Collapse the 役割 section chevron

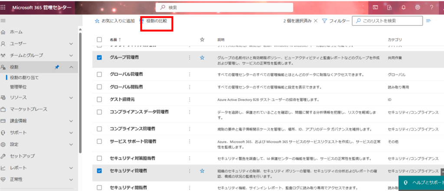point(71,67)
